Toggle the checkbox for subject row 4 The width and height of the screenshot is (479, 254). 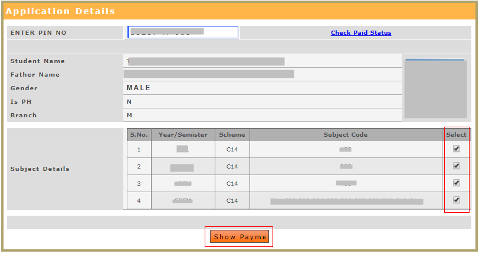pyautogui.click(x=456, y=200)
